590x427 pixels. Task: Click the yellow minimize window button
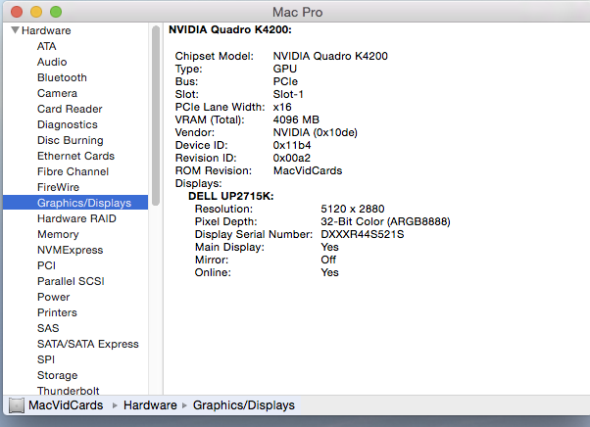[x=36, y=12]
